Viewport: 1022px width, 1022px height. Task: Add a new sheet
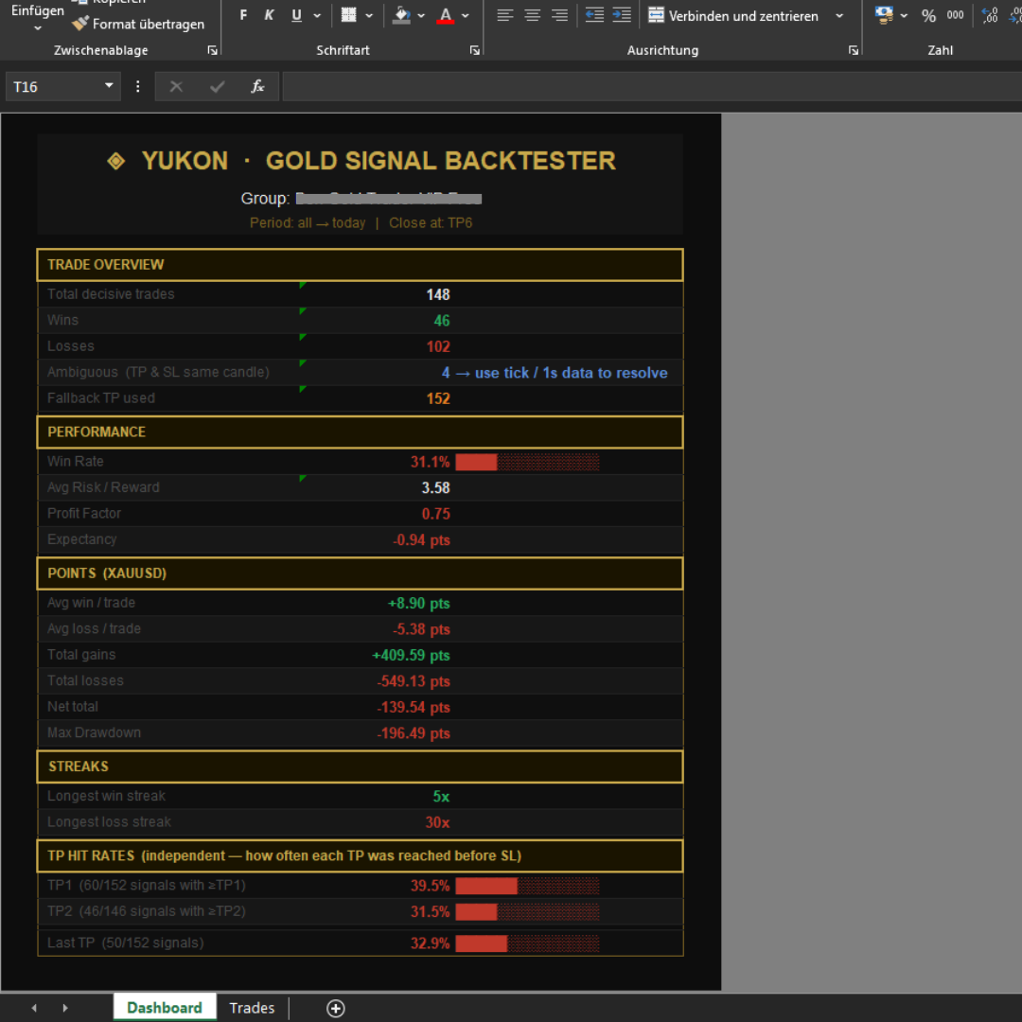click(x=336, y=1009)
